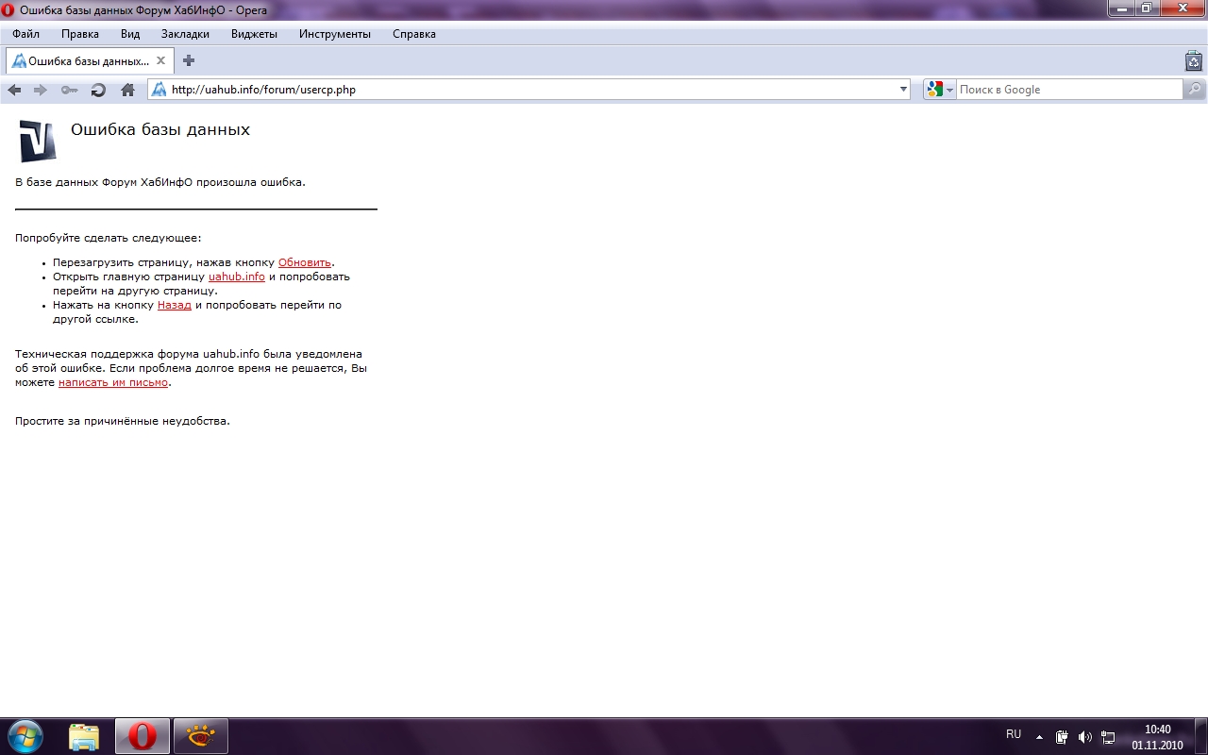Screen dimensions: 1208x755
Task: Open the password wand key icon
Action: 69,90
